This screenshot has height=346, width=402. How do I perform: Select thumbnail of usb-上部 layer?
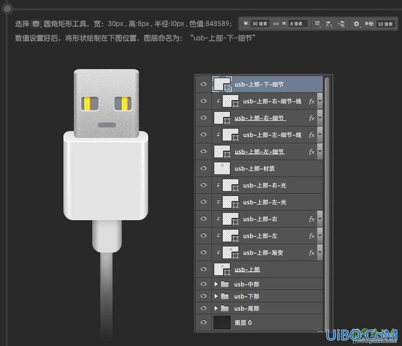point(222,269)
